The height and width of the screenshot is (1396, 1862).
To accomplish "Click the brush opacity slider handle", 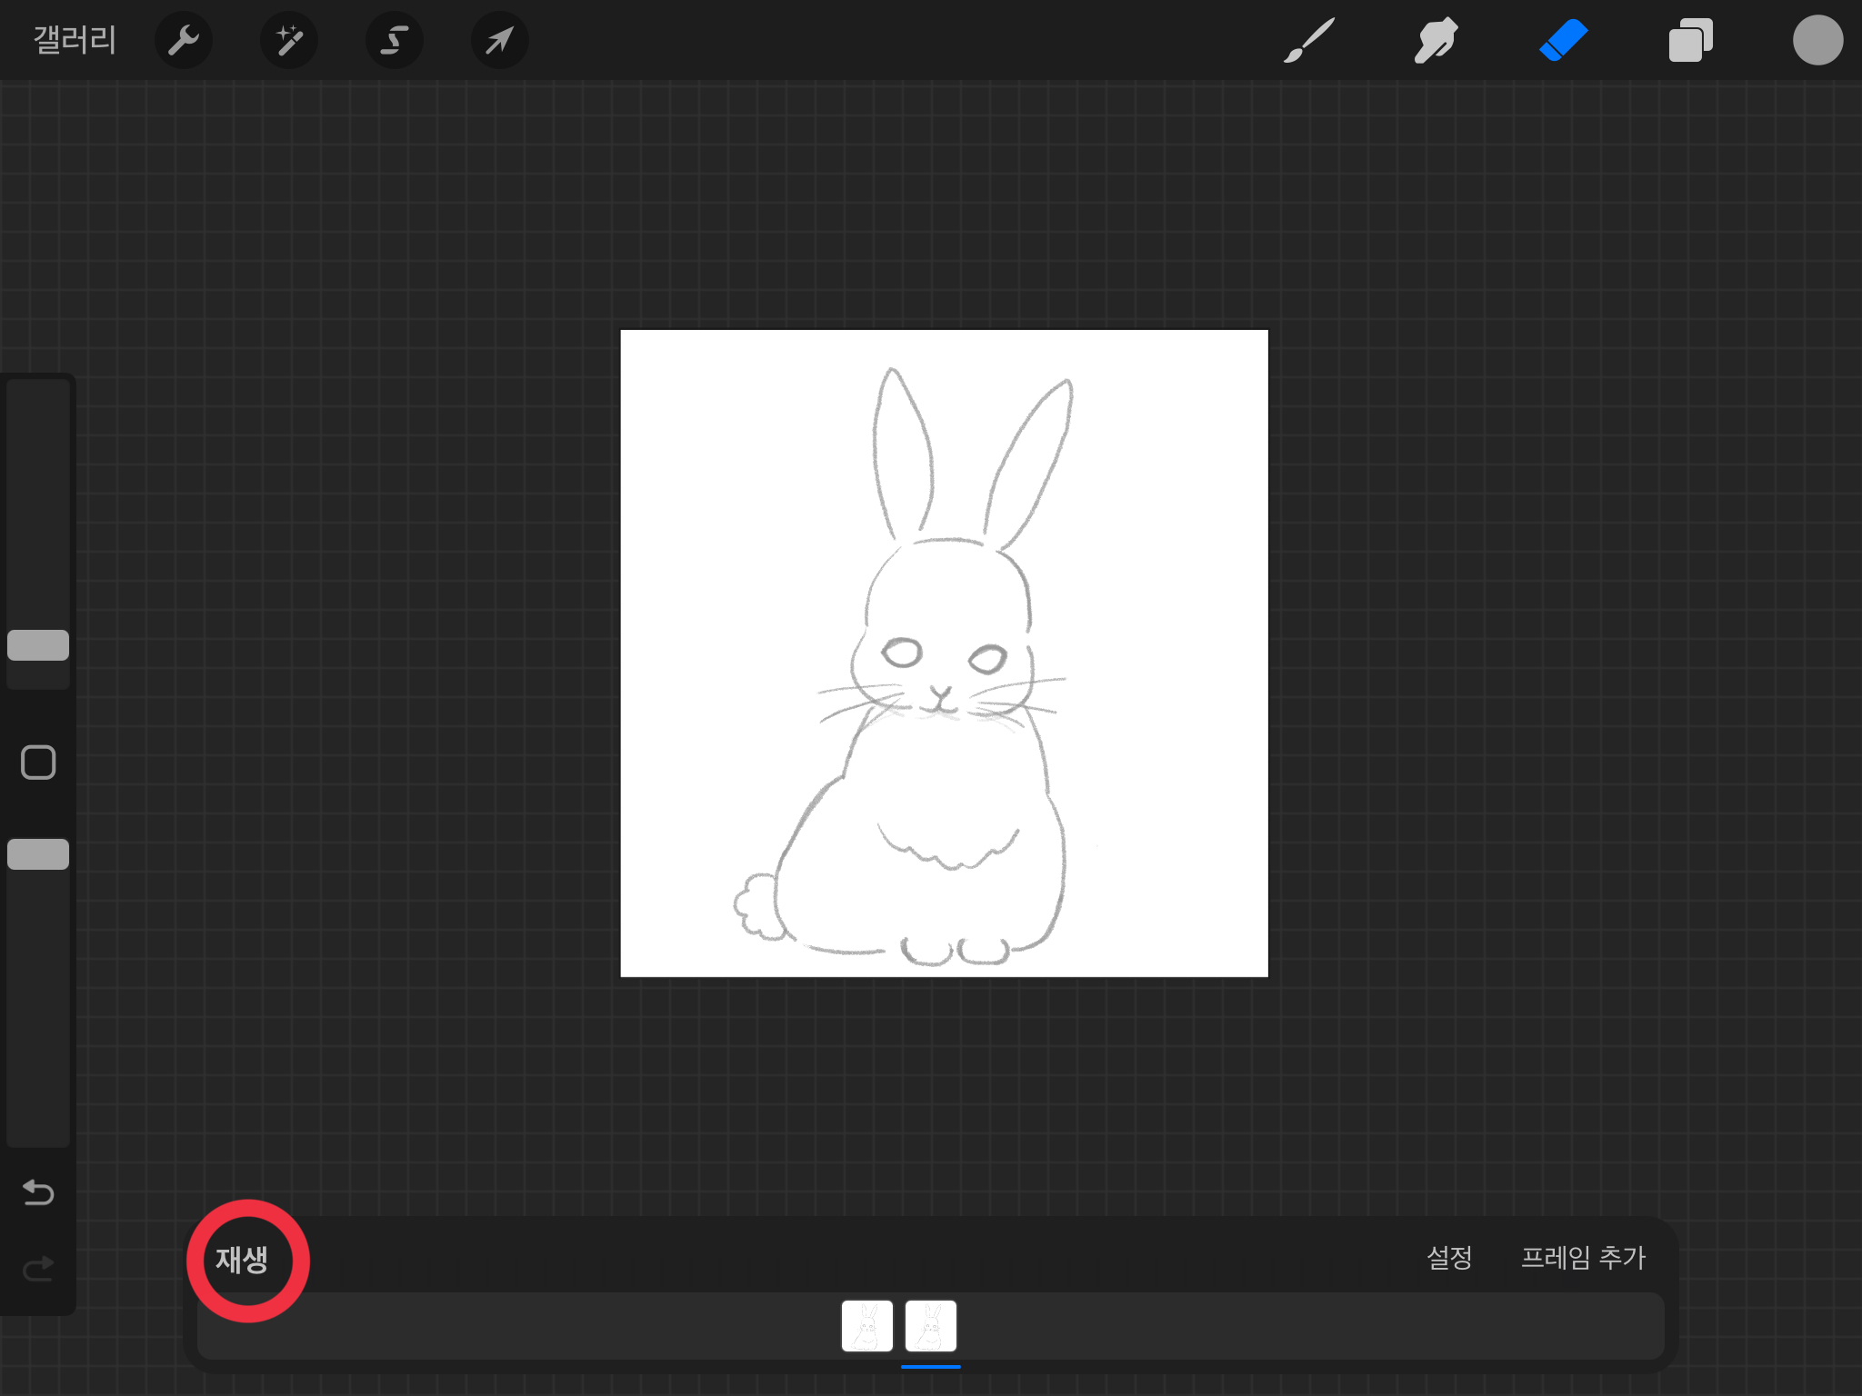I will [38, 854].
